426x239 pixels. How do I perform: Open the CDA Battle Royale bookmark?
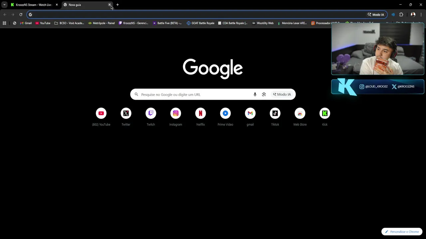233,23
